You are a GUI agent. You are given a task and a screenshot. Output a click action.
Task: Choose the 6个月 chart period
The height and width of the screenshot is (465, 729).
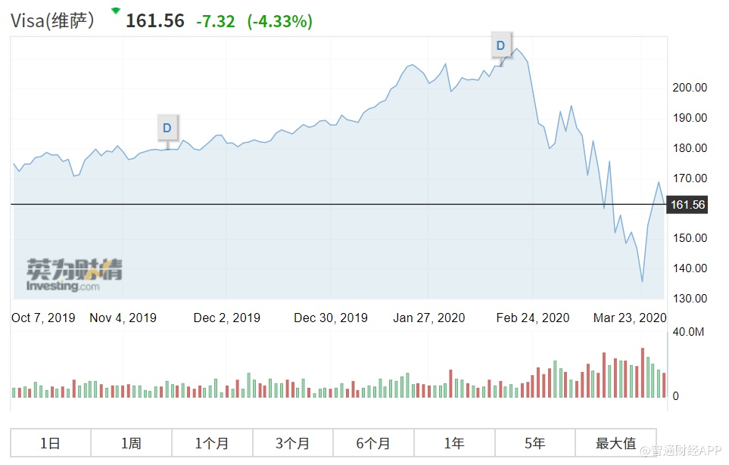point(373,443)
